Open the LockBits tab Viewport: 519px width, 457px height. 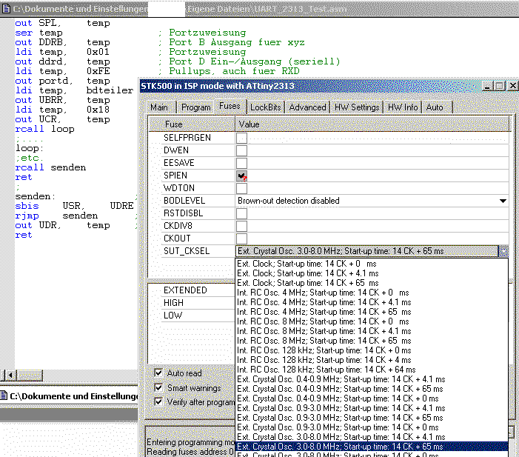[266, 107]
